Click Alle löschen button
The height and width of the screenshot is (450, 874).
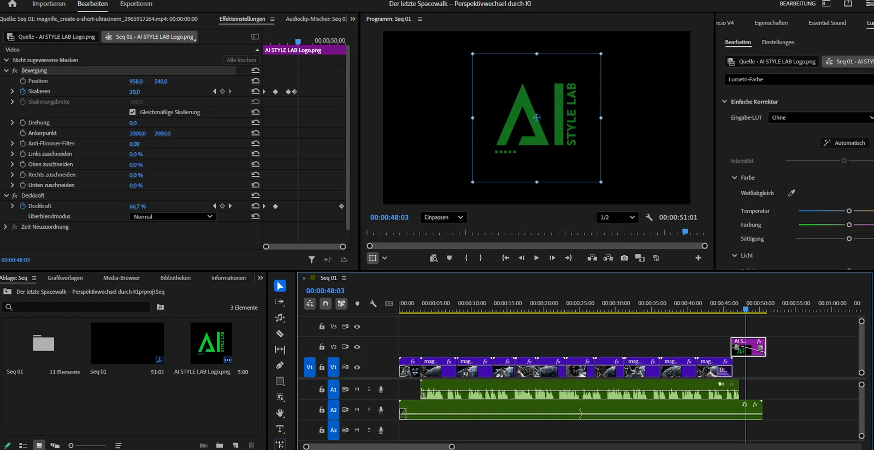(x=241, y=60)
